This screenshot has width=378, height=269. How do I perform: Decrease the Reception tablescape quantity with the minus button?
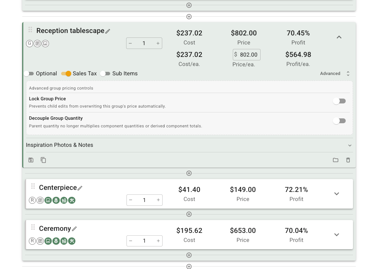pos(130,43)
